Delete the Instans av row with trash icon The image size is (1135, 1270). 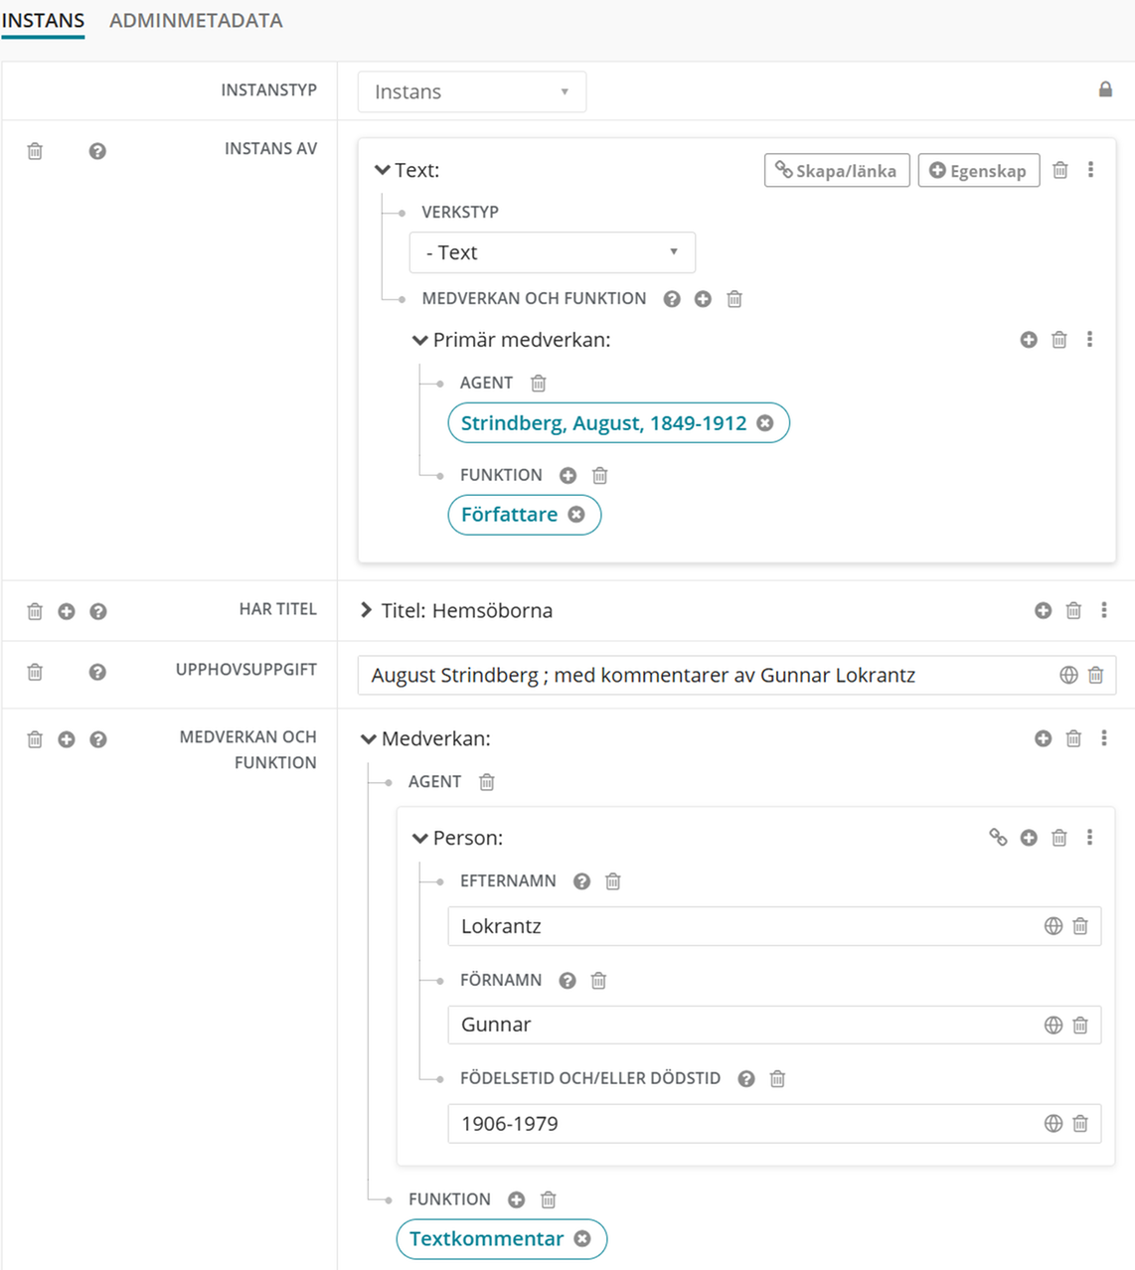coord(35,151)
